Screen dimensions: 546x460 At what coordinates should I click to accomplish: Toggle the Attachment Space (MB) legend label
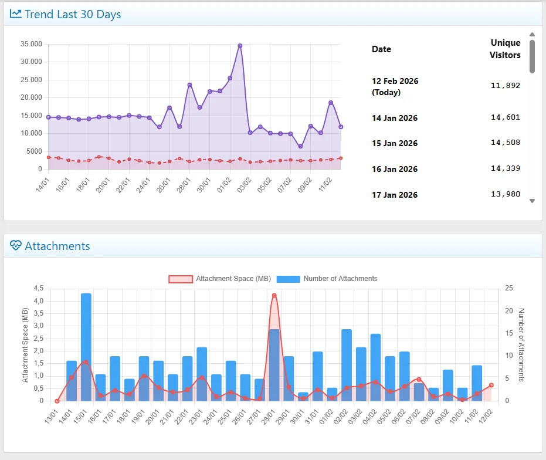coord(233,279)
